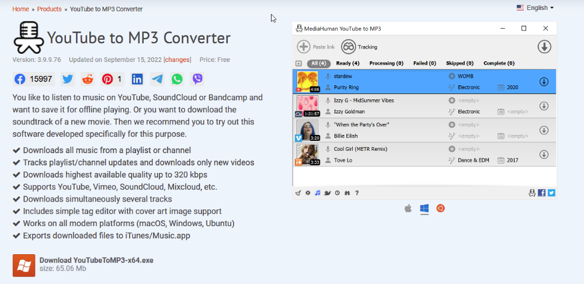
Task: Click the Tove Lo artist name
Action: point(343,160)
